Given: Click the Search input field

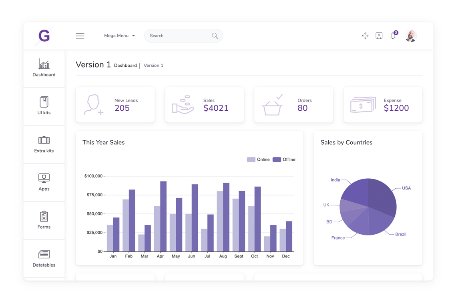Looking at the screenshot, I should [x=183, y=36].
